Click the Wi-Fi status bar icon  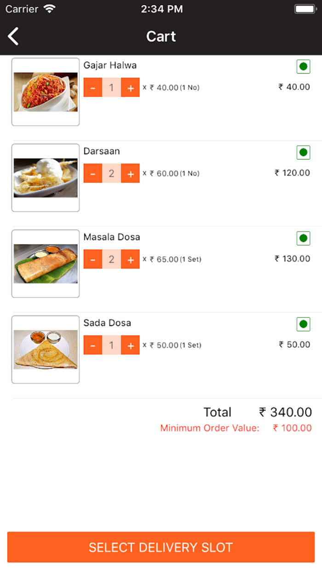coord(49,9)
